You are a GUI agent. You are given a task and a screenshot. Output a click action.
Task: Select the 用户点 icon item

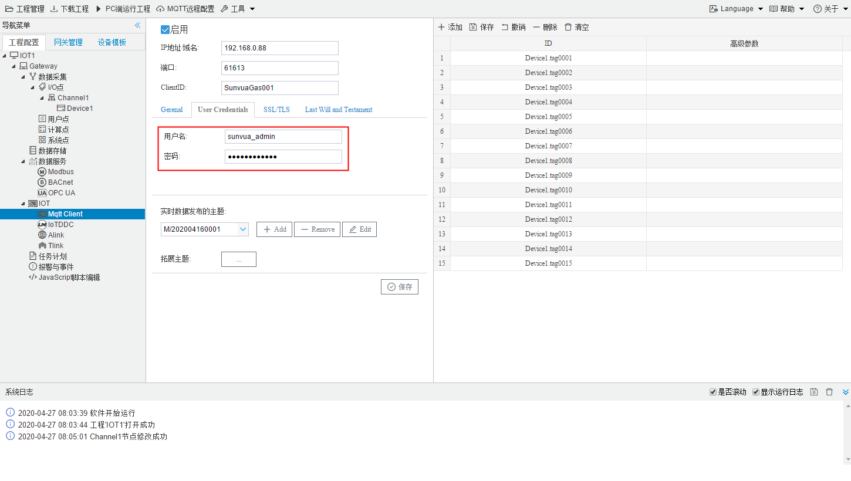[x=42, y=119]
